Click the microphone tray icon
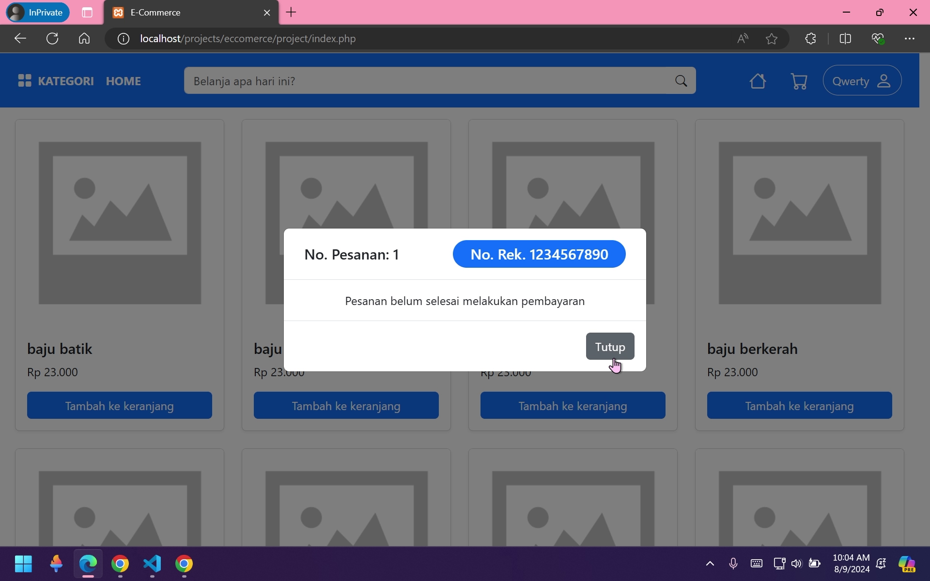Viewport: 930px width, 581px height. click(x=733, y=564)
